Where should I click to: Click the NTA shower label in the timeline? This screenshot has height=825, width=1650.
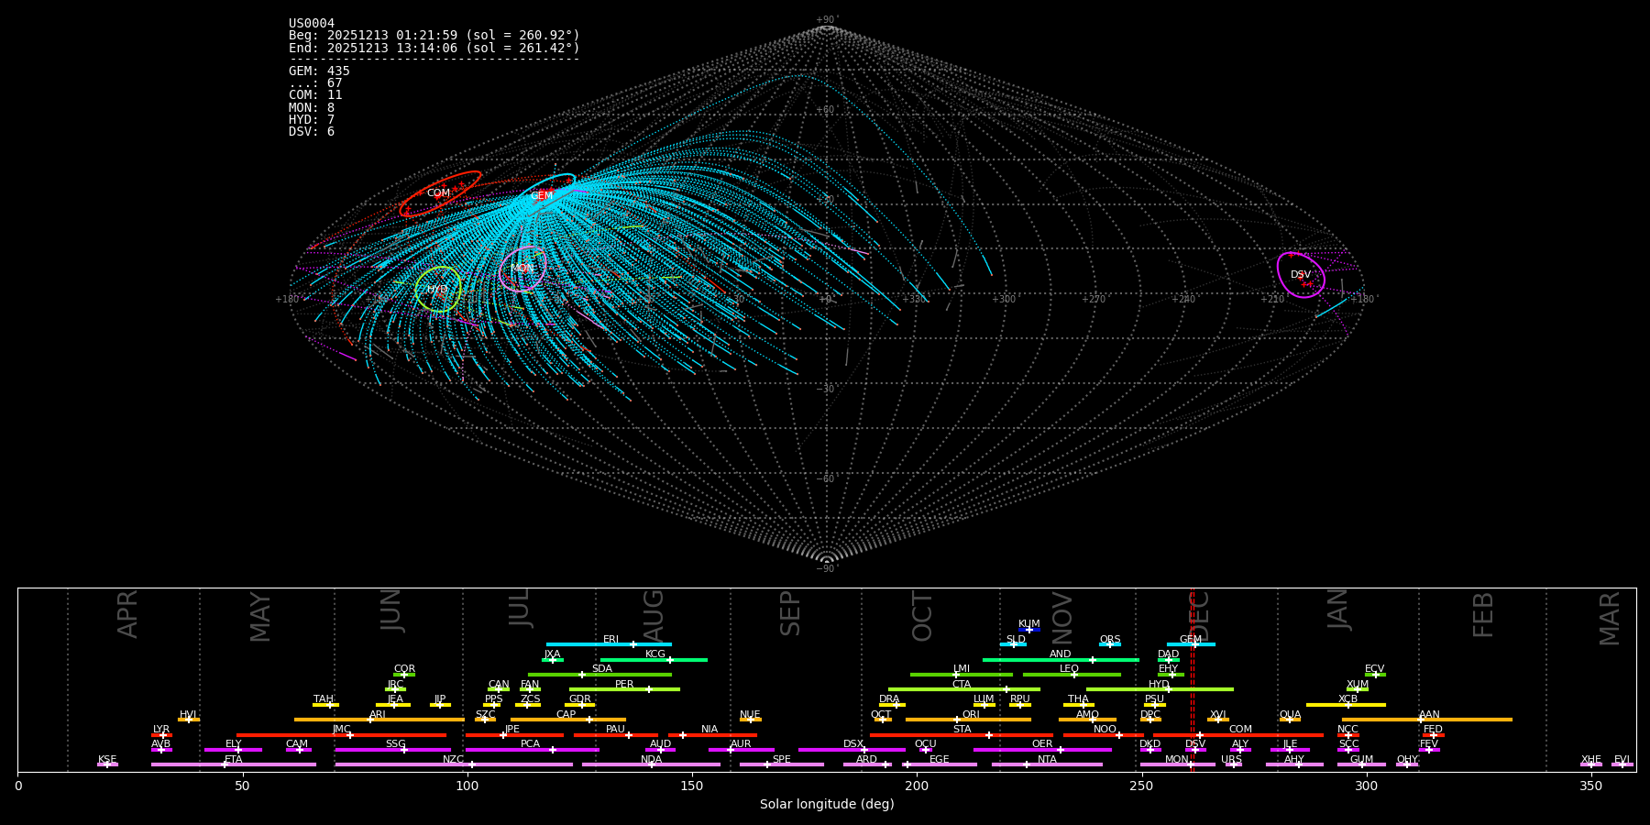tap(1047, 760)
